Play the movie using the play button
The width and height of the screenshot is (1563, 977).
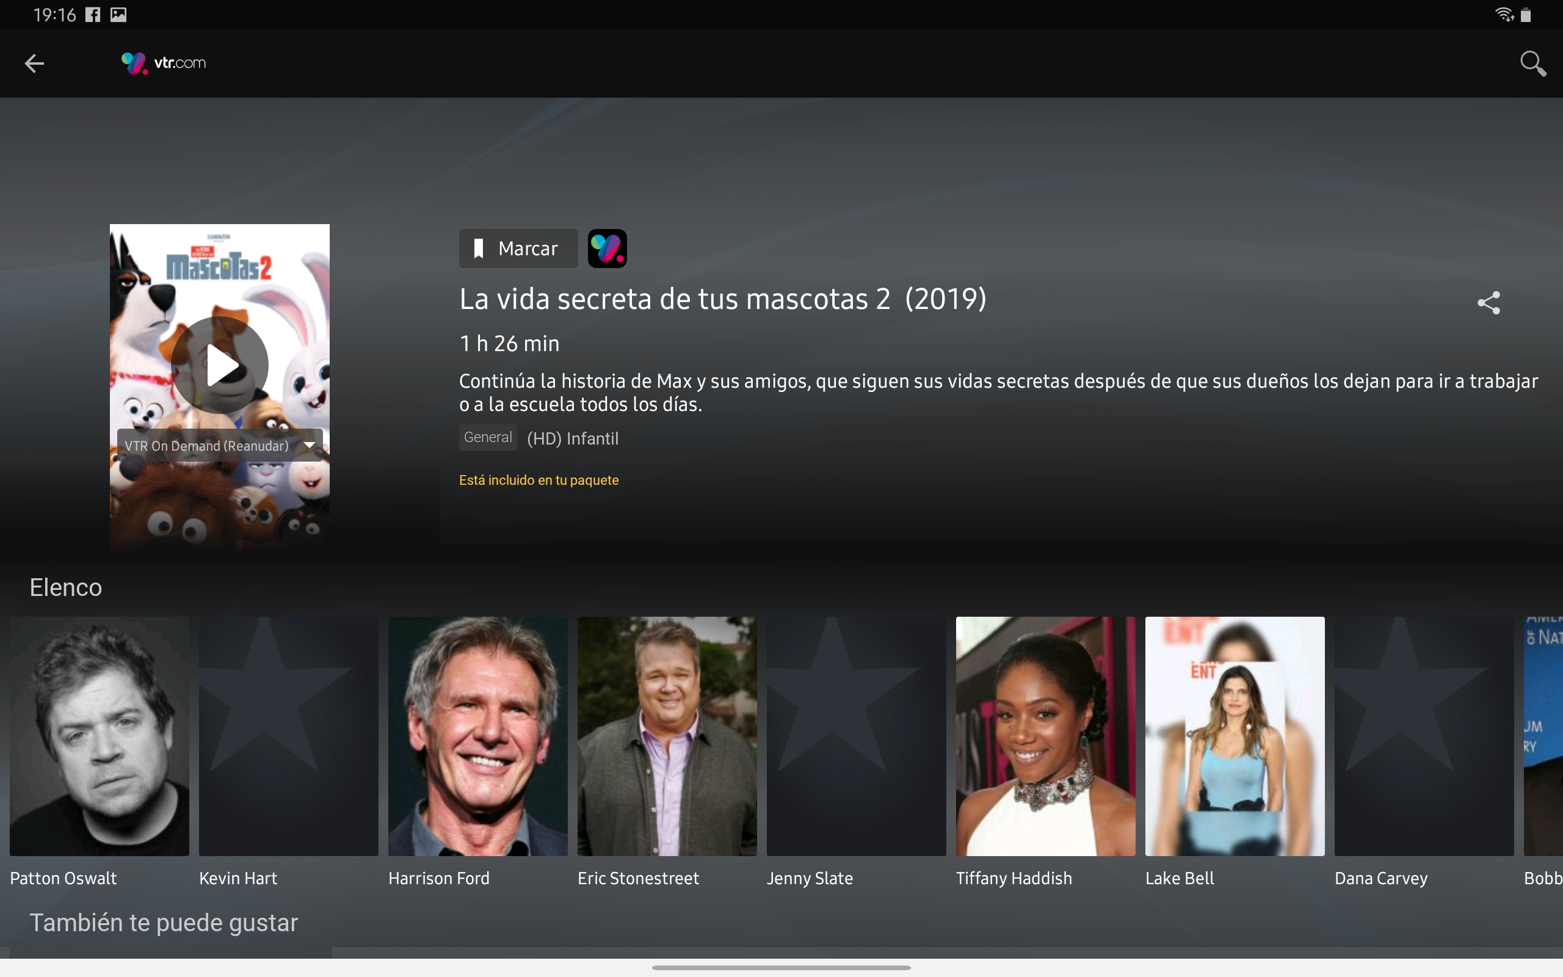[220, 365]
